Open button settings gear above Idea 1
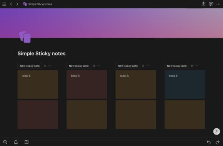Screen dimensions: 223x146 (45, 66)
